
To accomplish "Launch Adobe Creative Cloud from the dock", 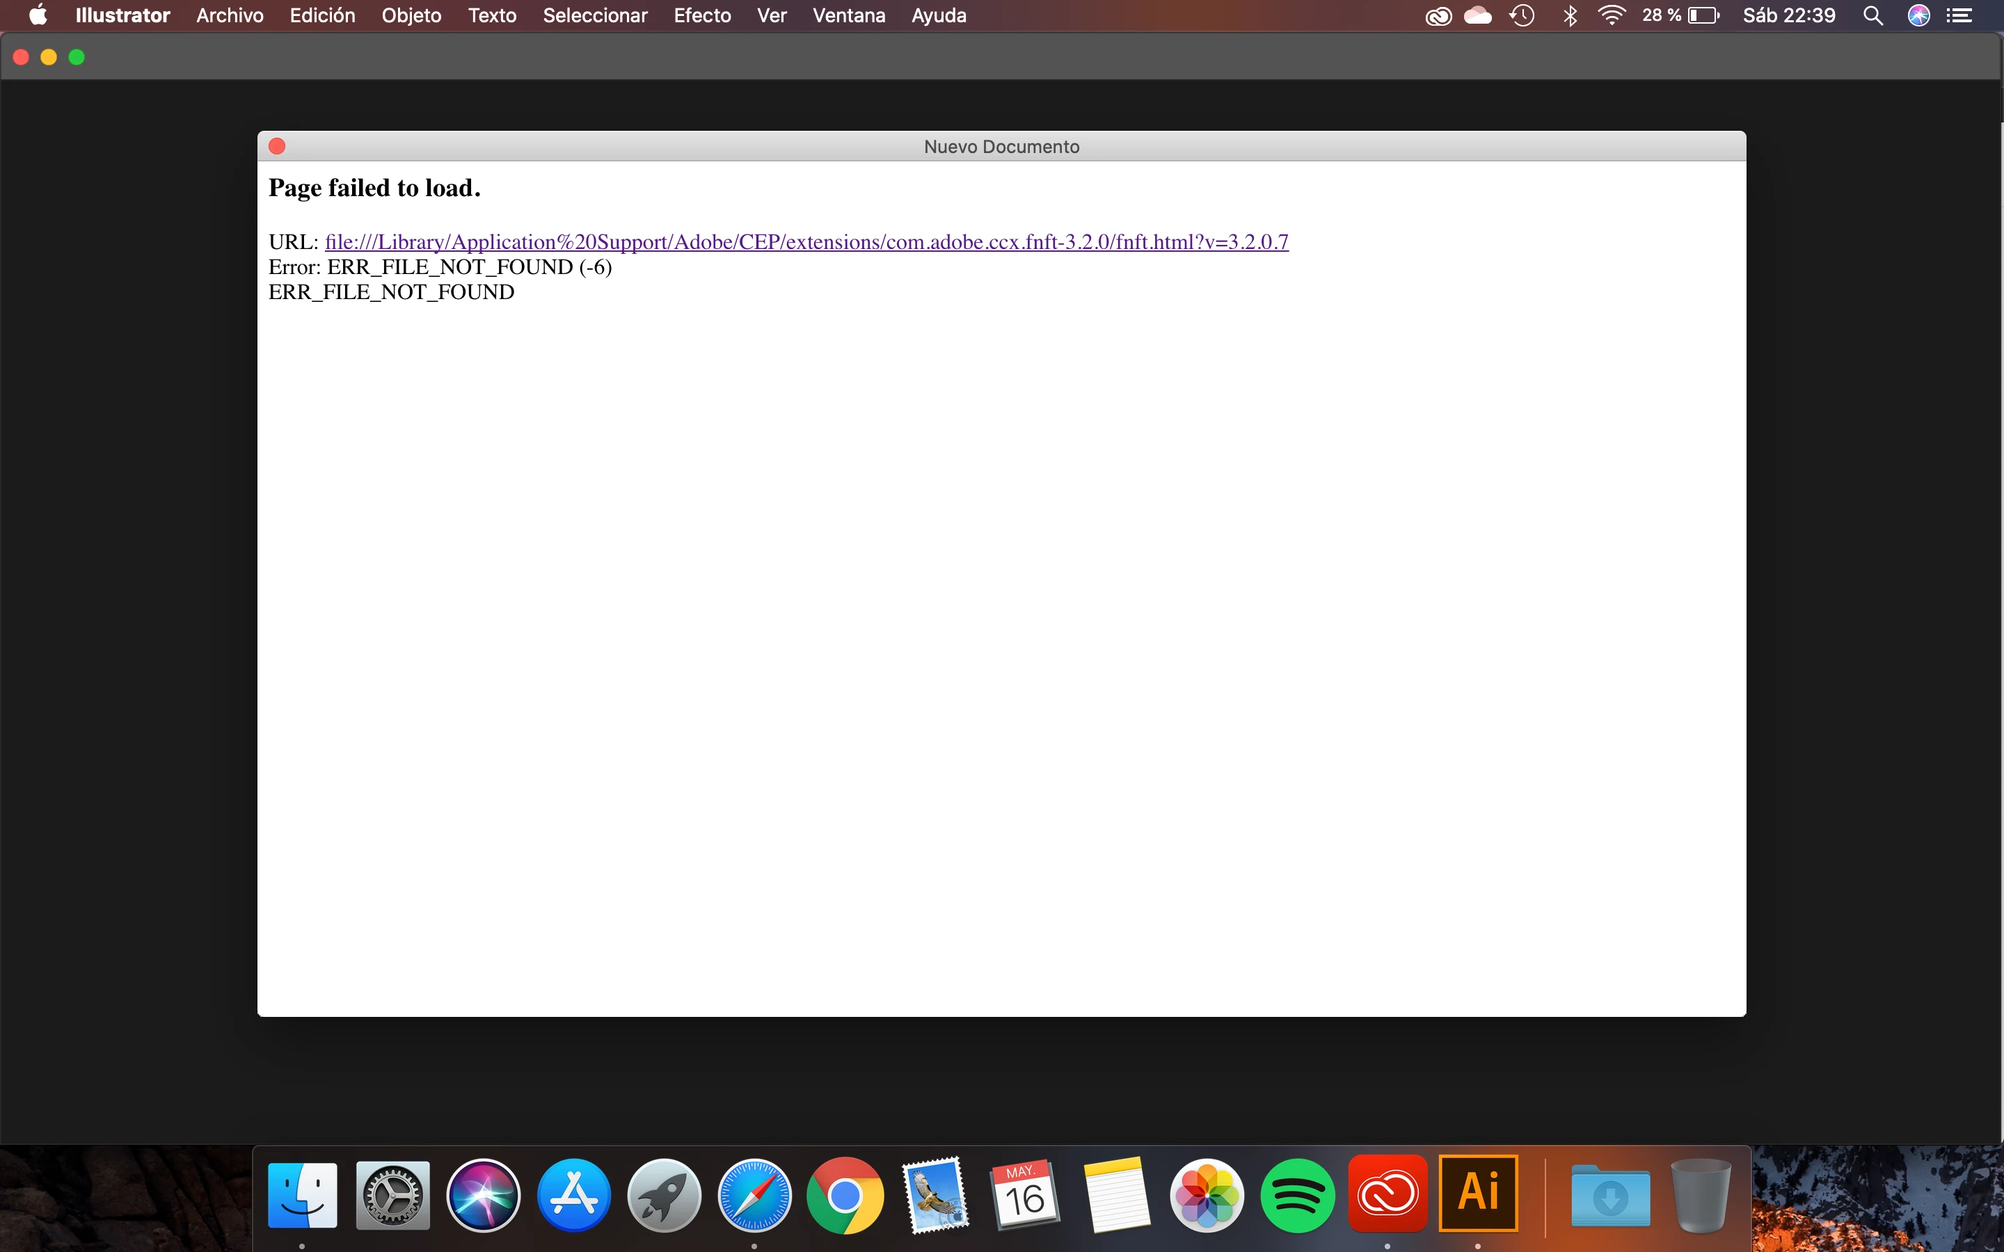I will tap(1387, 1194).
